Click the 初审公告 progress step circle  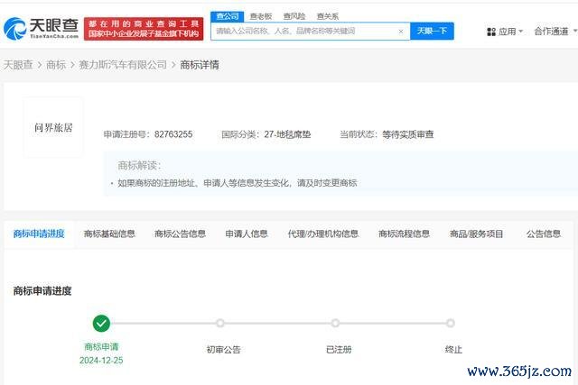click(x=220, y=323)
